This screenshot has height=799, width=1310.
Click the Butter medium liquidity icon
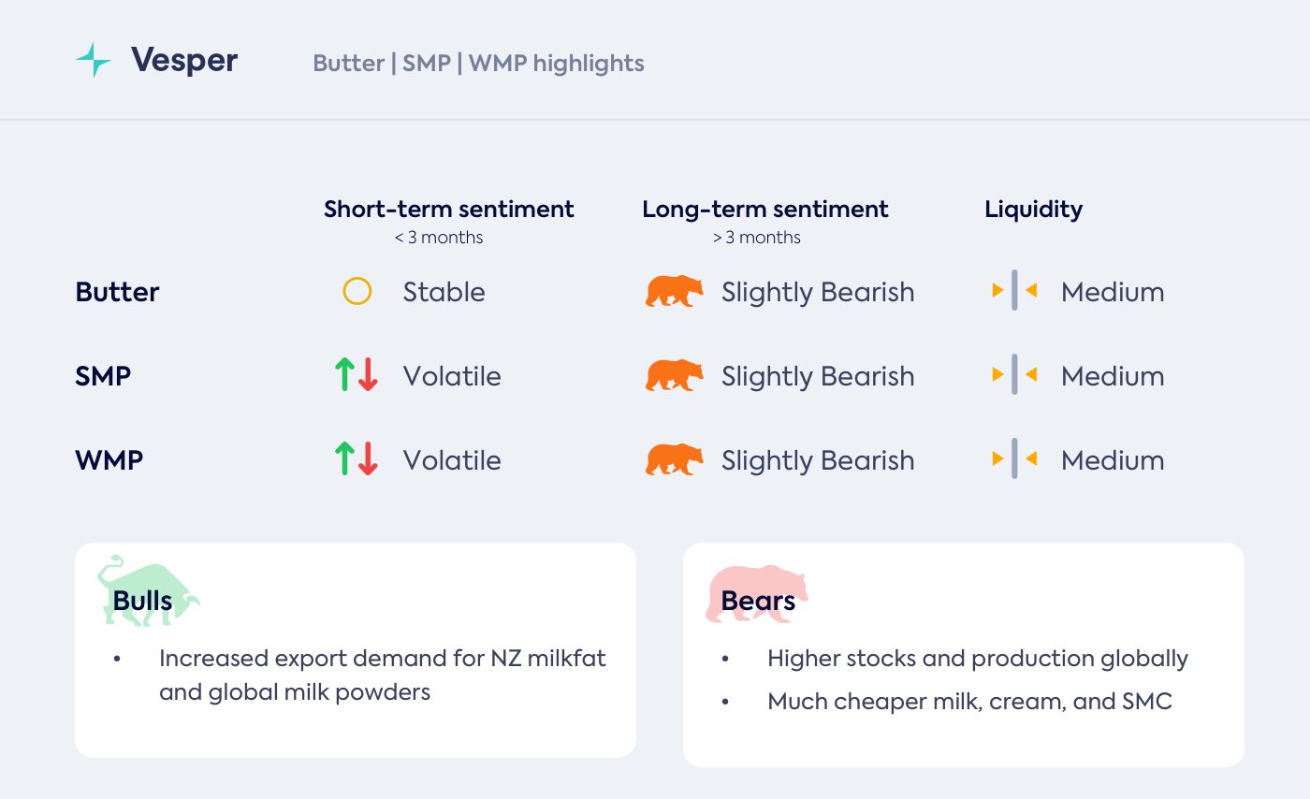coord(1014,292)
